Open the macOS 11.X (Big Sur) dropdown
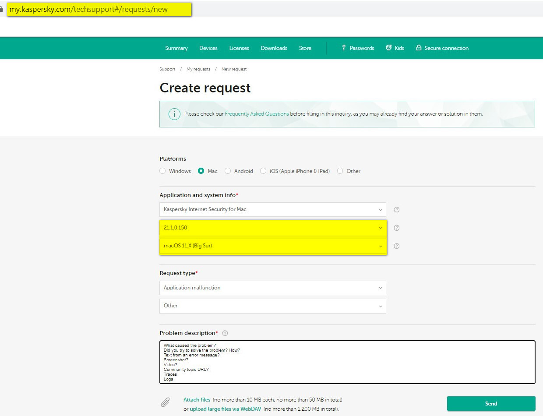The height and width of the screenshot is (416, 543). click(x=273, y=246)
